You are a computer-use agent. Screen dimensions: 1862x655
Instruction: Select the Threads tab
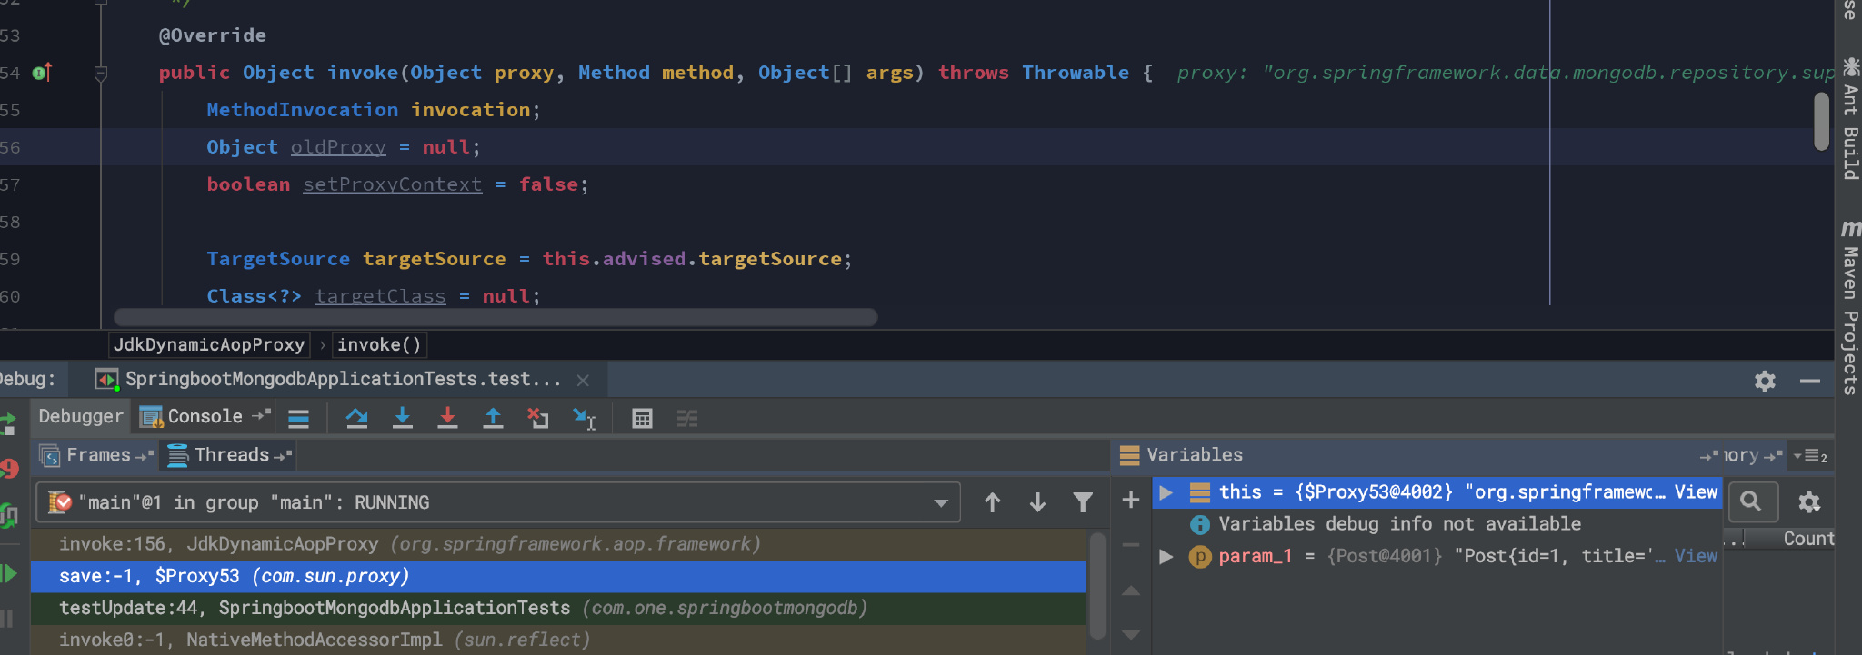tap(231, 455)
